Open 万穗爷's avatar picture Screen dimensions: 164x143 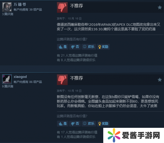7,7
